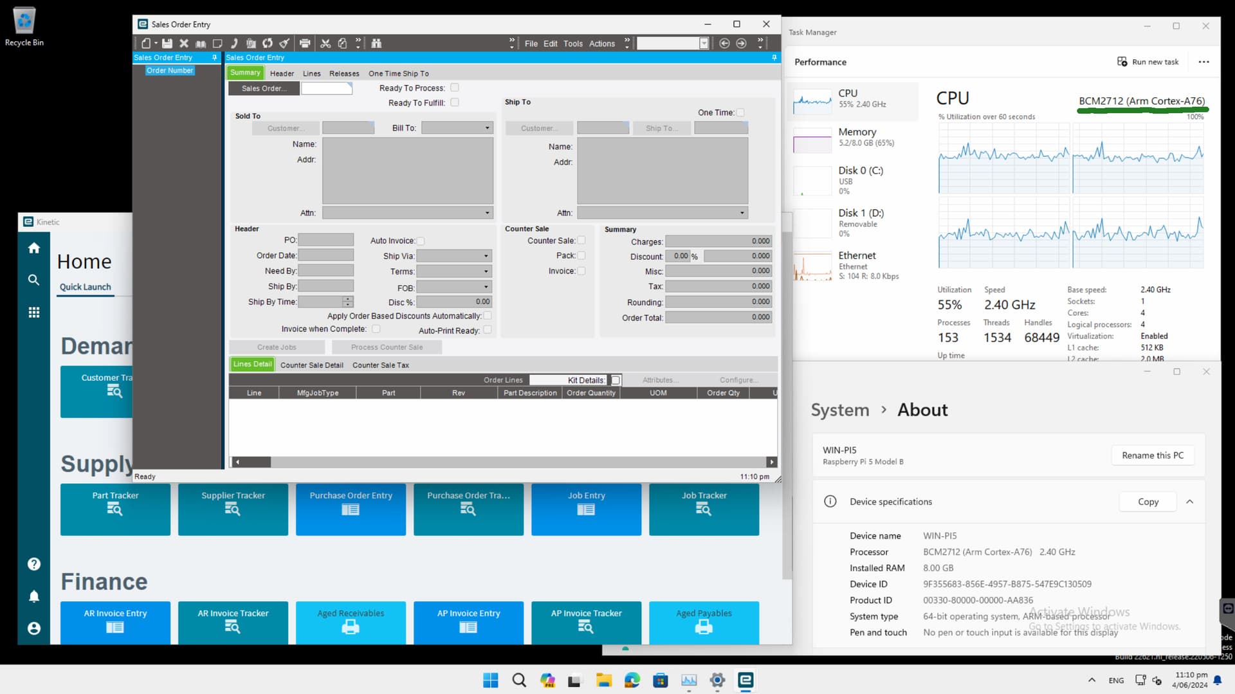Click the Kinetic Home sidebar icon
The image size is (1235, 694).
[x=34, y=248]
